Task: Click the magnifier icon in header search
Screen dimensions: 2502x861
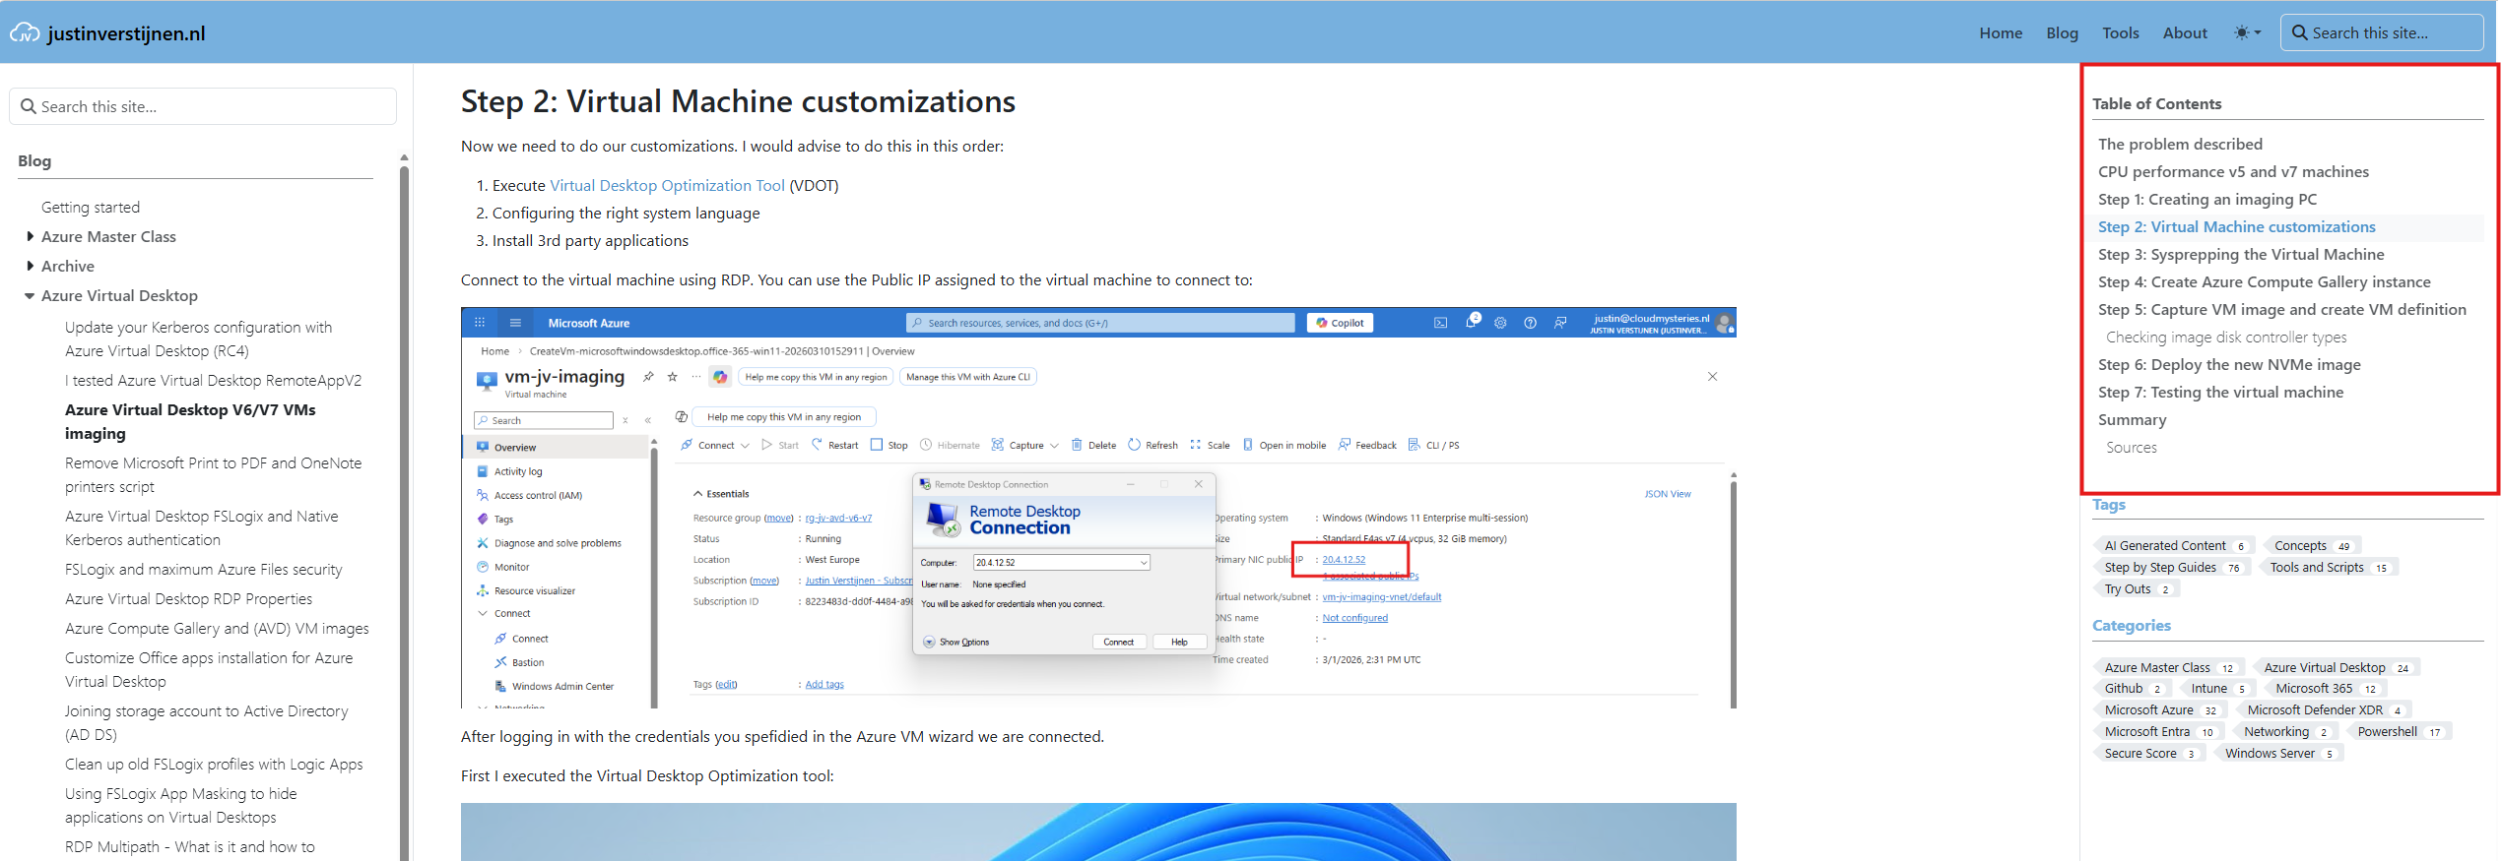Action: [x=2299, y=32]
